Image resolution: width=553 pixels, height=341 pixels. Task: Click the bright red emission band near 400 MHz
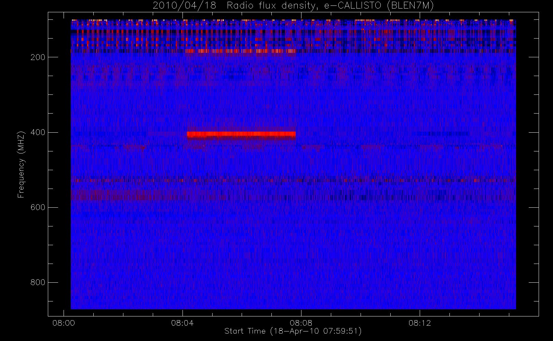tap(241, 134)
